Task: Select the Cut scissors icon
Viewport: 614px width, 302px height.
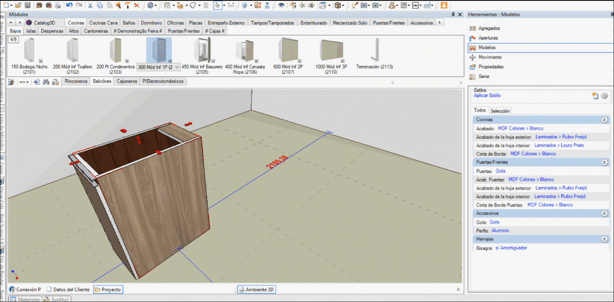Action: [x=90, y=5]
